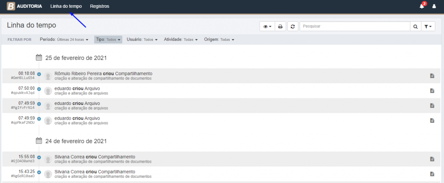This screenshot has width=444, height=183.
Task: Toggle the eye visibility dropdown
Action: [268, 27]
